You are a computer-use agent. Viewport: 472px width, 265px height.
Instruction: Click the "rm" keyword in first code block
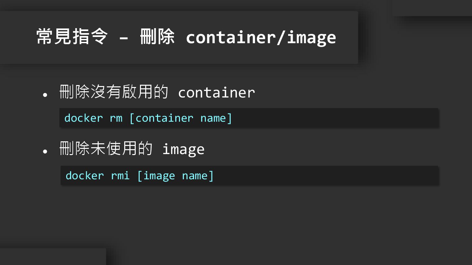116,118
